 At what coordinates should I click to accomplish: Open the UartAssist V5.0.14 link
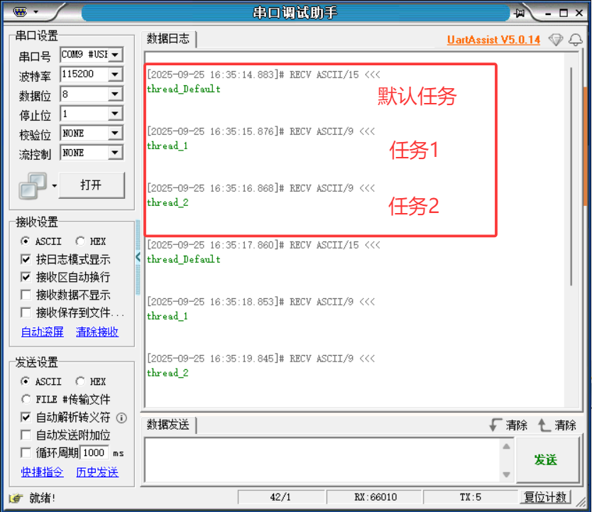point(493,40)
